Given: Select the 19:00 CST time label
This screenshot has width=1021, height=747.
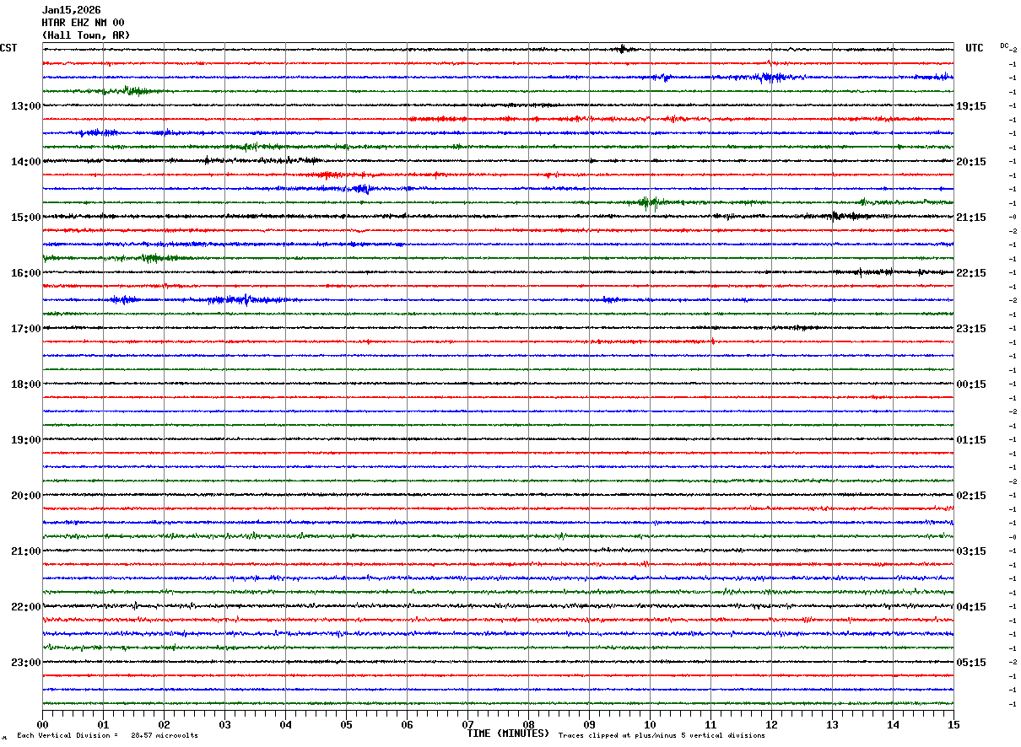Looking at the screenshot, I should (25, 440).
